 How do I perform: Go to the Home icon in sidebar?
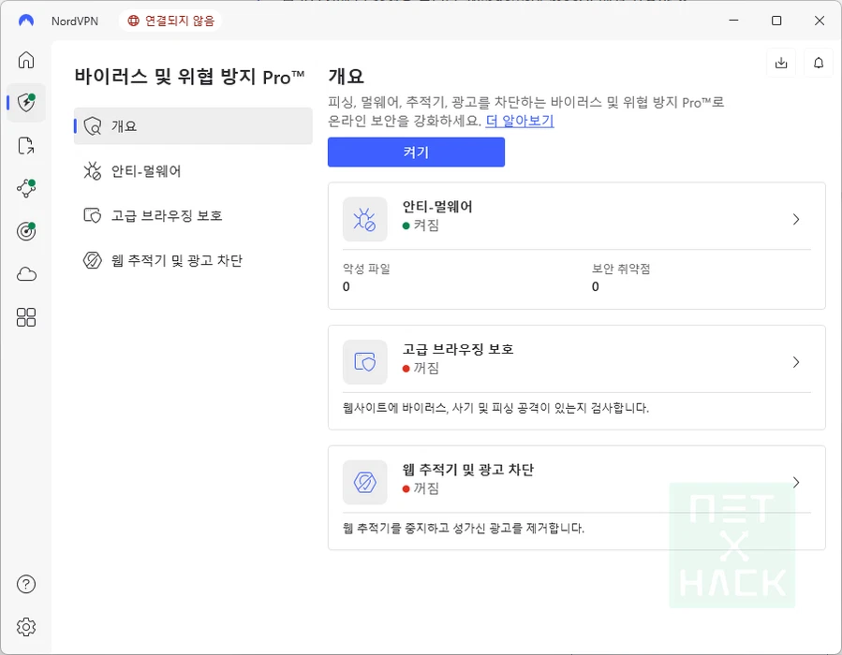coord(26,60)
